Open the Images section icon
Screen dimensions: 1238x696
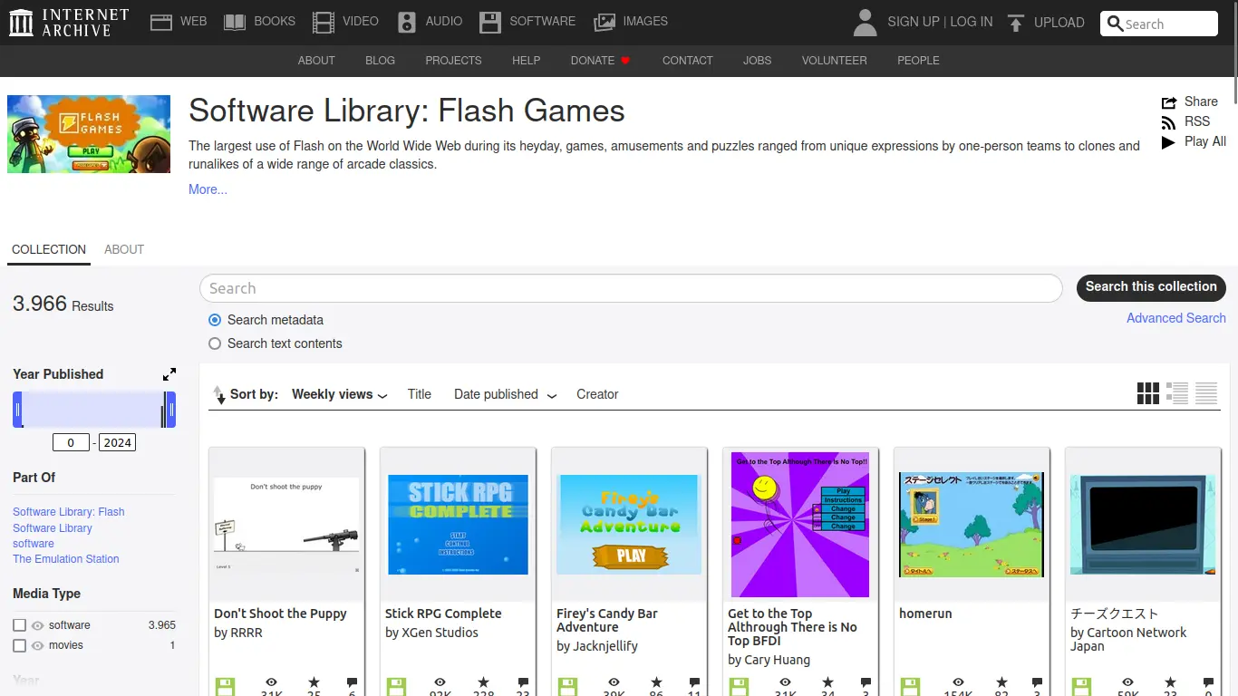point(604,22)
